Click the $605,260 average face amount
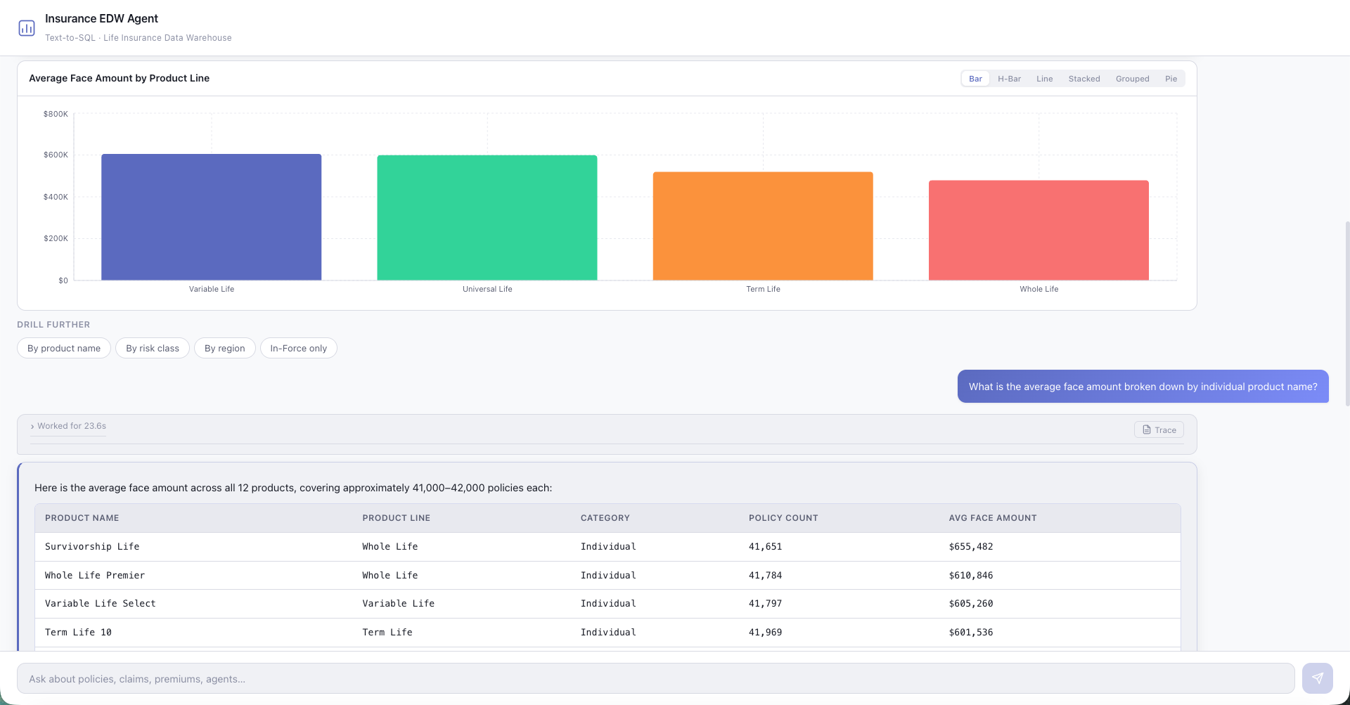The height and width of the screenshot is (705, 1350). 971,603
